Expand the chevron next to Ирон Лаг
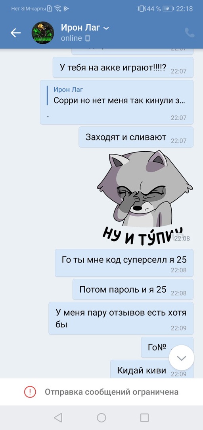Viewport: 203px width, 430px height. pos(106,28)
